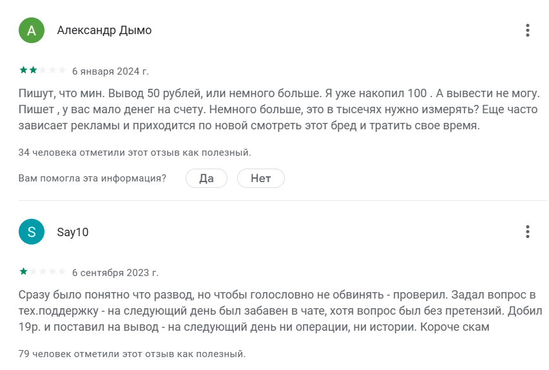Image resolution: width=549 pixels, height=370 pixels.
Task: Open options menu for Александр Дымо's review
Action: 527,30
